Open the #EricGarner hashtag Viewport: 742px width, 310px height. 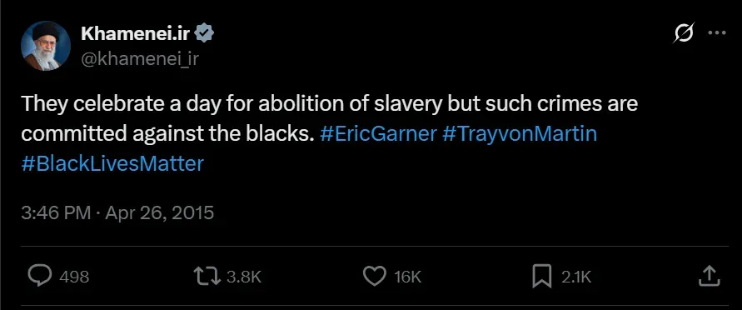(378, 134)
